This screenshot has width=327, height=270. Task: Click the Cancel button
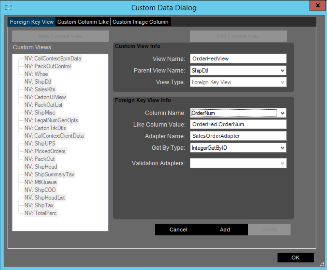[178, 230]
